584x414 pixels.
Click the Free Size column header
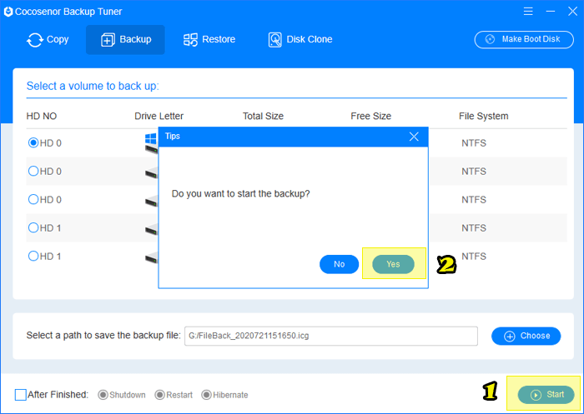pyautogui.click(x=371, y=116)
